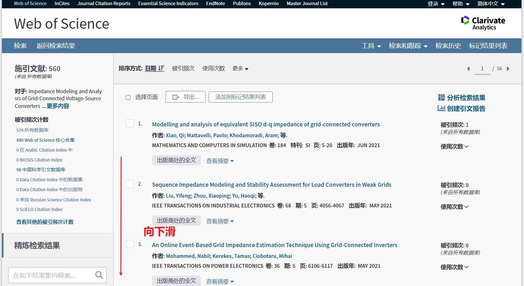Open the Modelling and analysis SISO d-q article

click(x=266, y=124)
